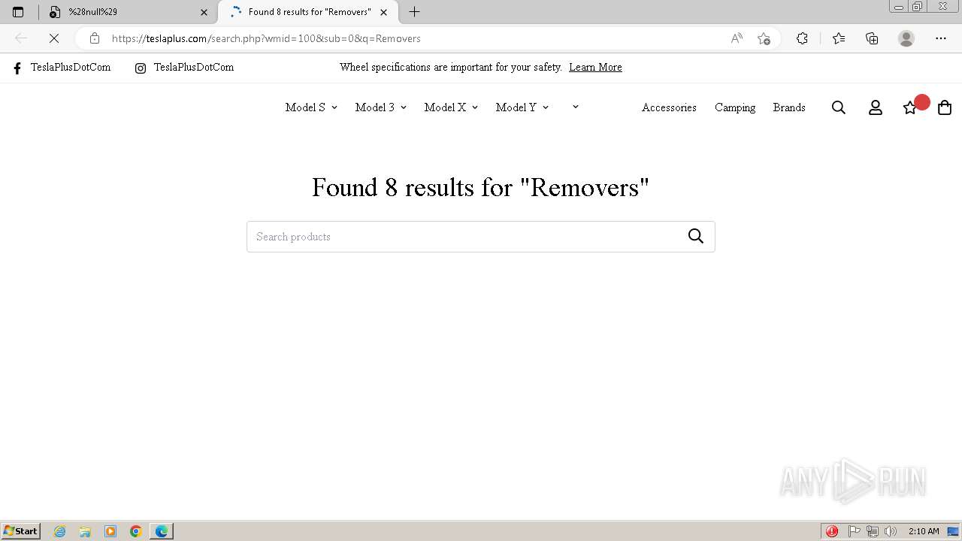Image resolution: width=962 pixels, height=541 pixels.
Task: Select the Edge taskbar button
Action: [x=162, y=531]
